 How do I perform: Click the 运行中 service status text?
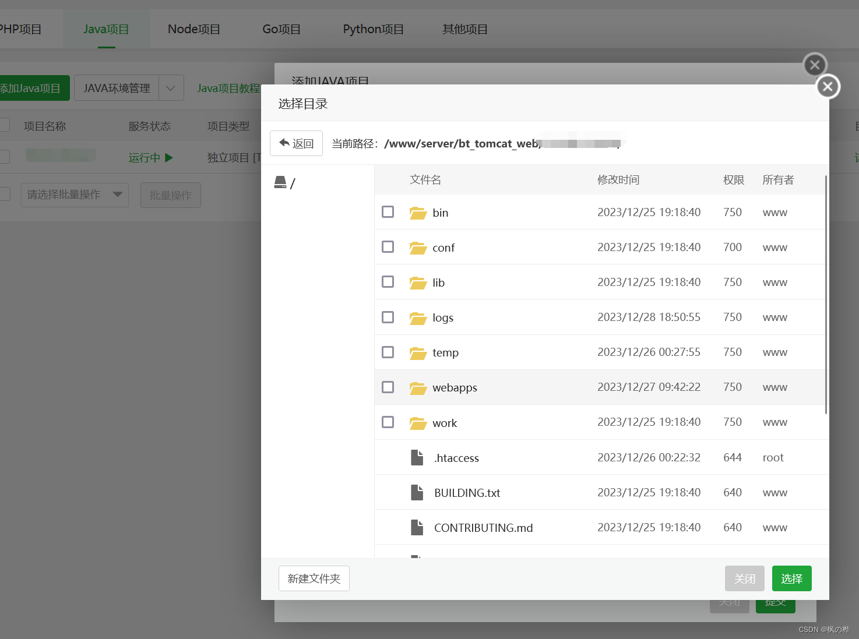tap(145, 157)
